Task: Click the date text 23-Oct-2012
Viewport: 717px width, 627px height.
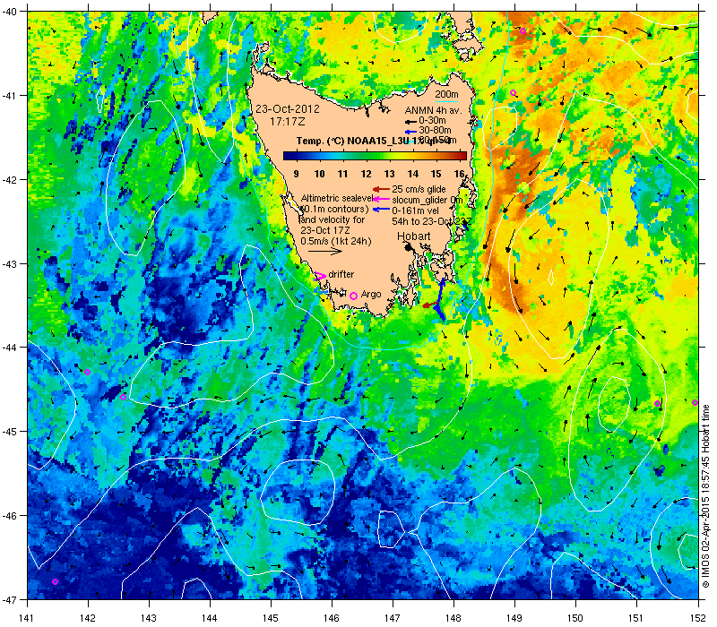Action: [287, 109]
